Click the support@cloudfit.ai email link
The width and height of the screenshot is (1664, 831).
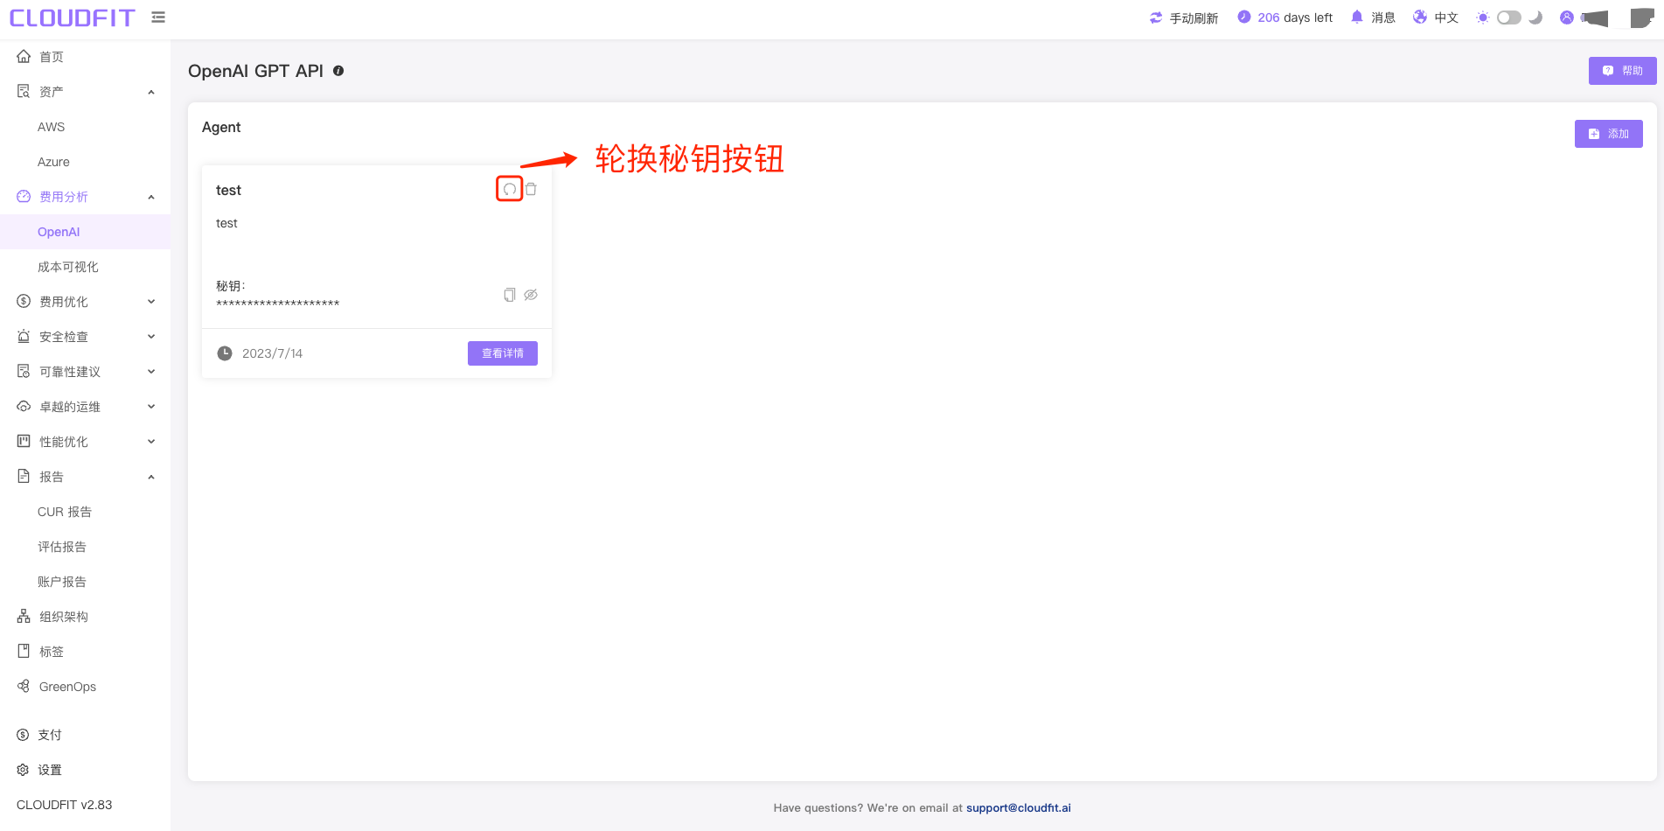pos(1018,807)
